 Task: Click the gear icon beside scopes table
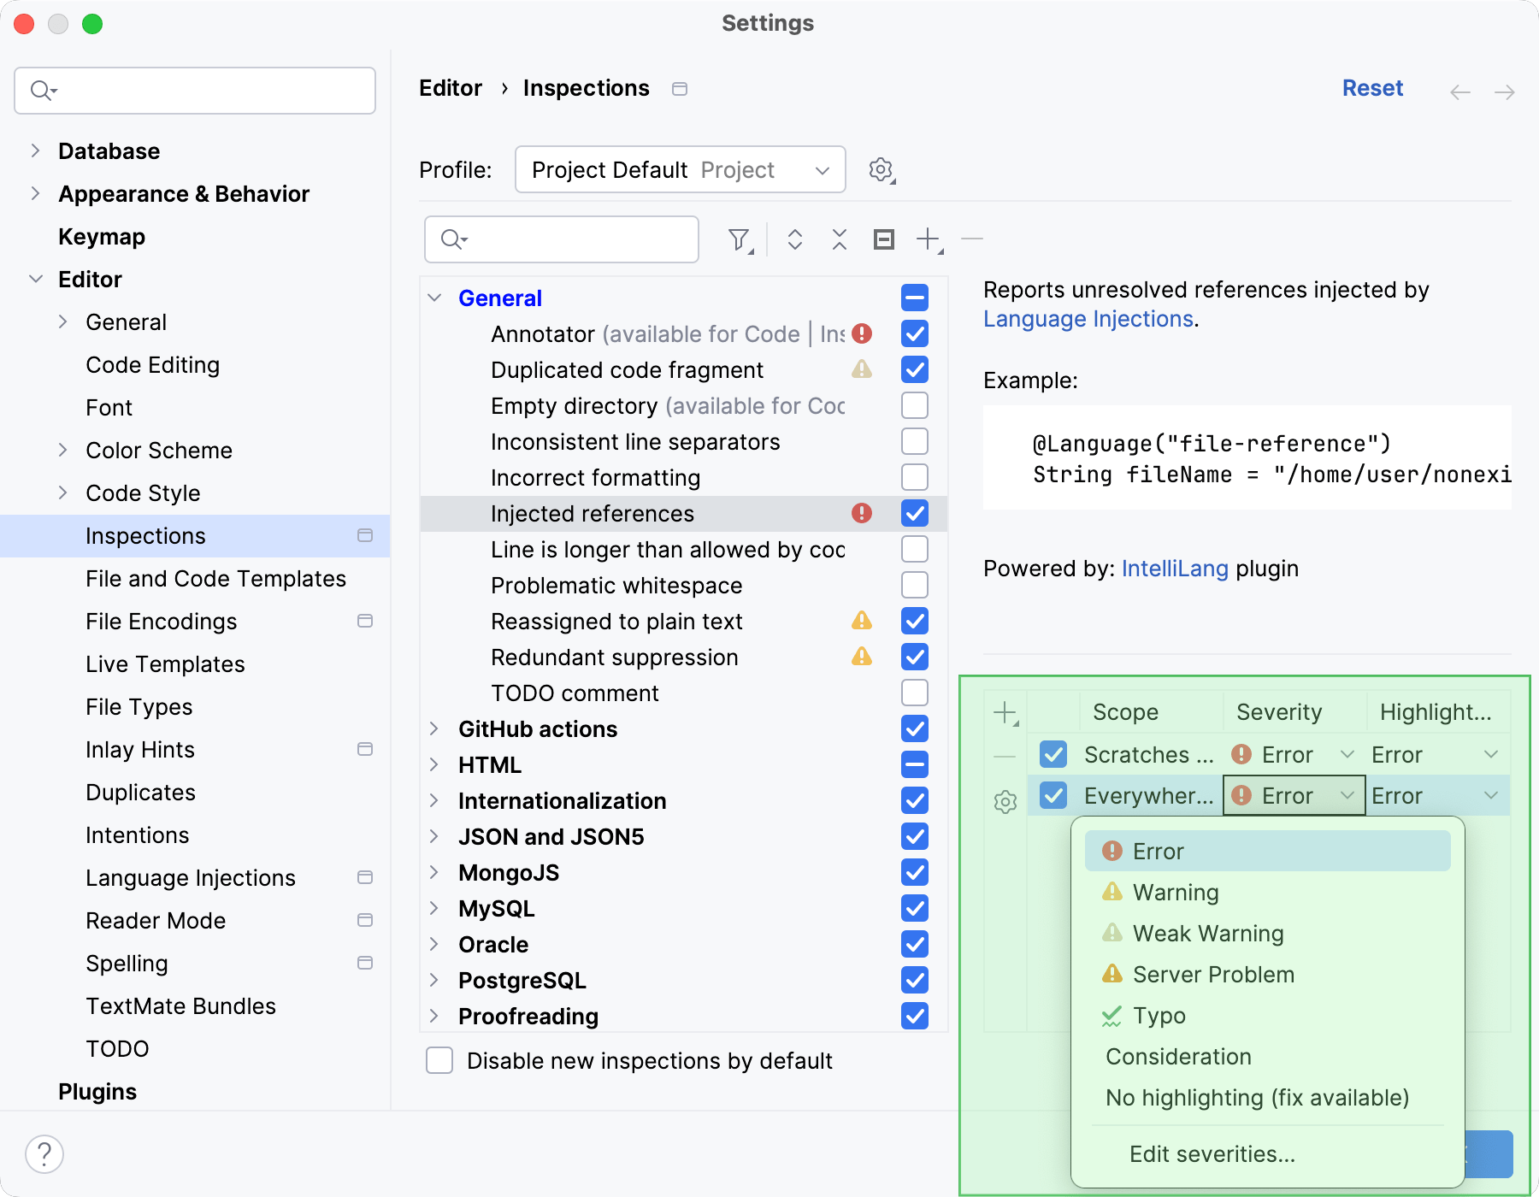[1005, 802]
